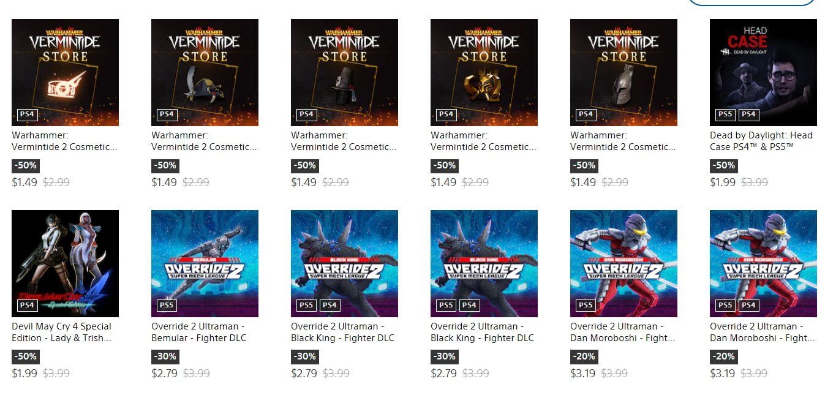Viewport: 825px width, 395px height.
Task: Click the -30% badge under Bemular Fighter DLC
Action: 165,356
